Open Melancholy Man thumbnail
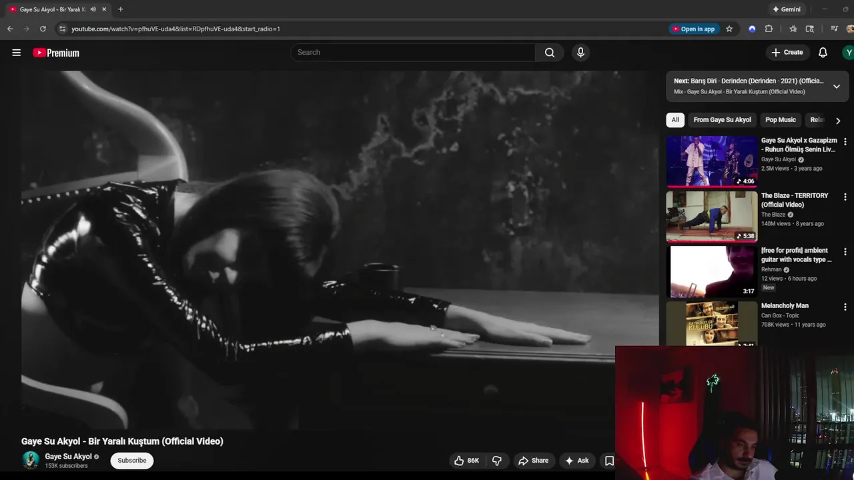The height and width of the screenshot is (480, 854). click(x=712, y=324)
